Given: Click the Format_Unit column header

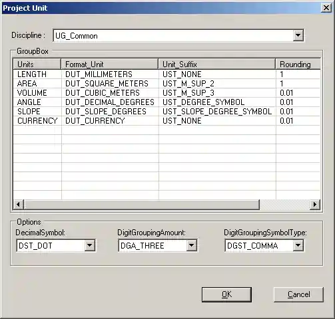Looking at the screenshot, I should pos(110,64).
